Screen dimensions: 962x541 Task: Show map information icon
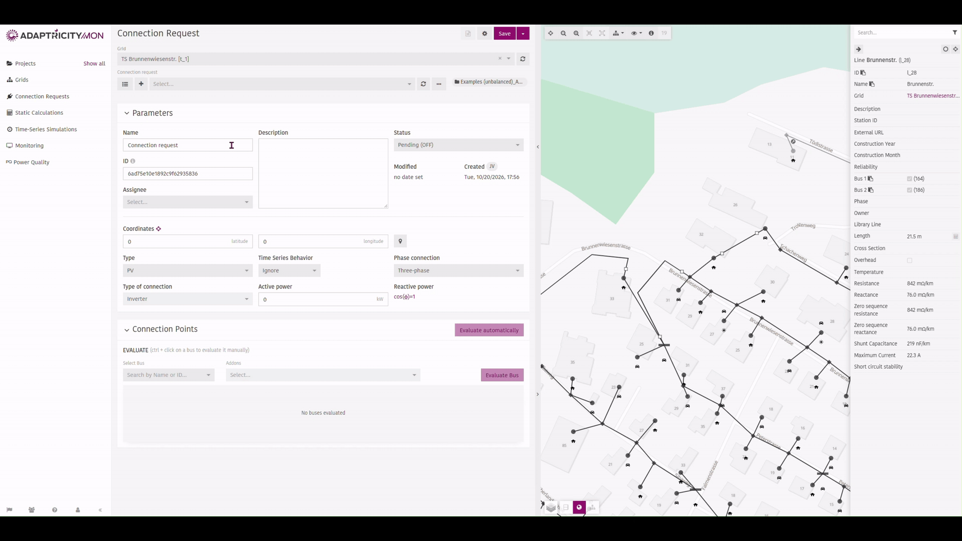(x=651, y=34)
